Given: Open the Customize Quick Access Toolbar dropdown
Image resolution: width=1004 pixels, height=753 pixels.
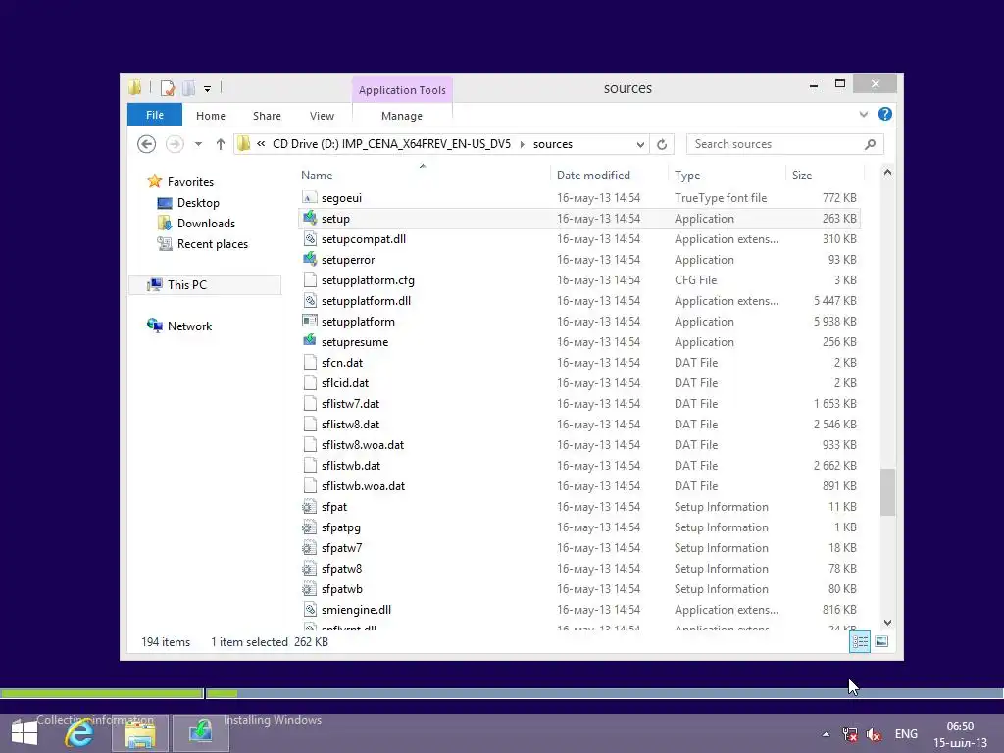Looking at the screenshot, I should pyautogui.click(x=208, y=89).
